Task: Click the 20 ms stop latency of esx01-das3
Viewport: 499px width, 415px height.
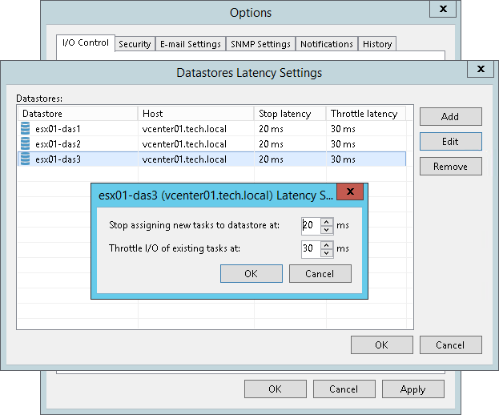Action: [271, 159]
